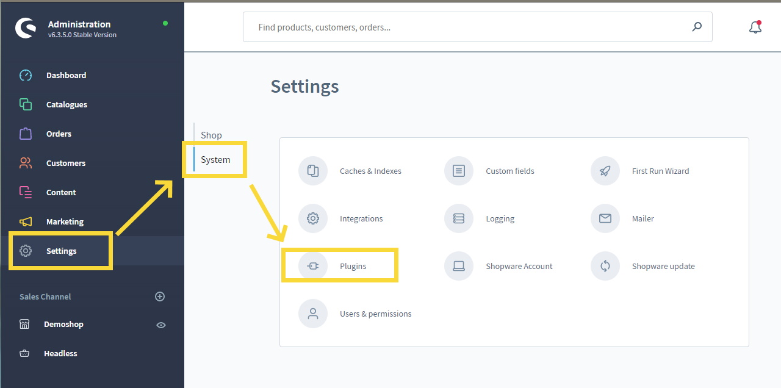Click the green online status dot
781x388 pixels.
[x=165, y=23]
